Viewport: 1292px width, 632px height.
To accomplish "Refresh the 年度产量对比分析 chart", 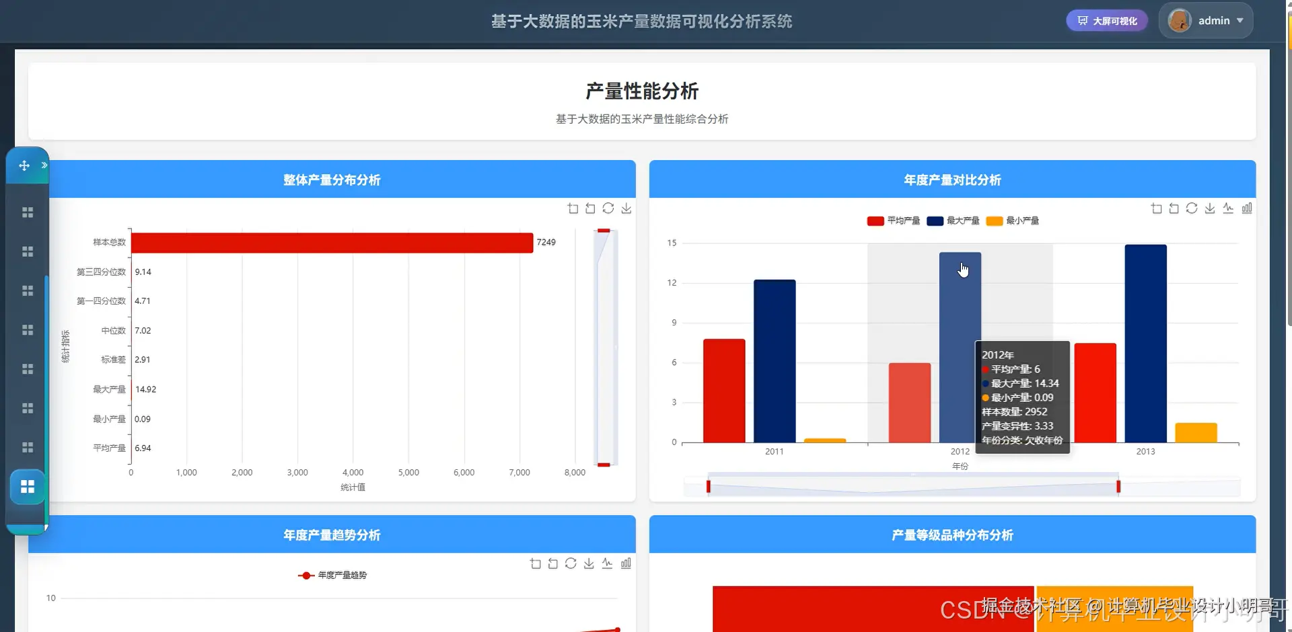I will click(1192, 208).
